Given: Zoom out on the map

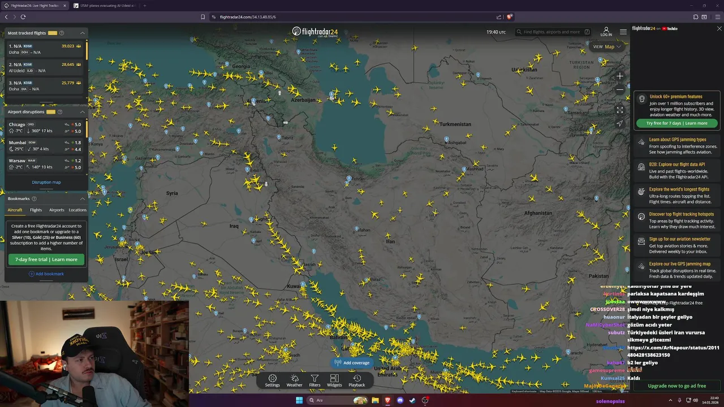Looking at the screenshot, I should pos(620,89).
